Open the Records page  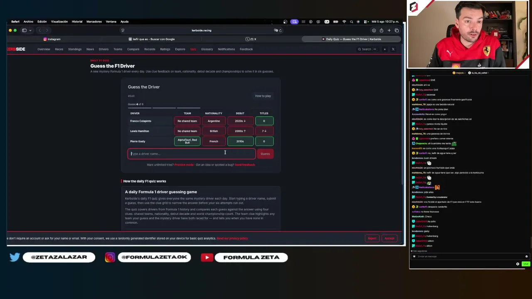pyautogui.click(x=150, y=49)
